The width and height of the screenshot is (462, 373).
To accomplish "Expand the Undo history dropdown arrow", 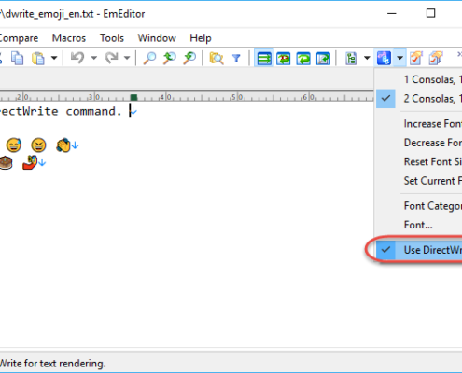I will [x=93, y=58].
